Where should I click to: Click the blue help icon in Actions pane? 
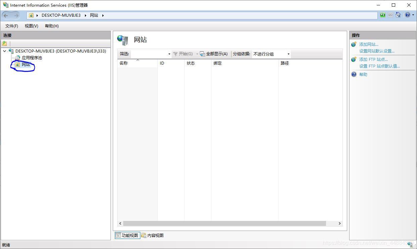coord(354,74)
